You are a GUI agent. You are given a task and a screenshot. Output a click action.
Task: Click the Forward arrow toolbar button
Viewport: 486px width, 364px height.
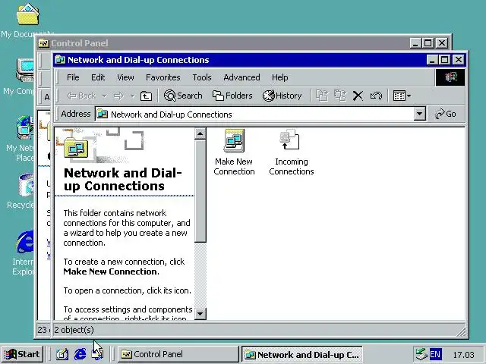118,96
